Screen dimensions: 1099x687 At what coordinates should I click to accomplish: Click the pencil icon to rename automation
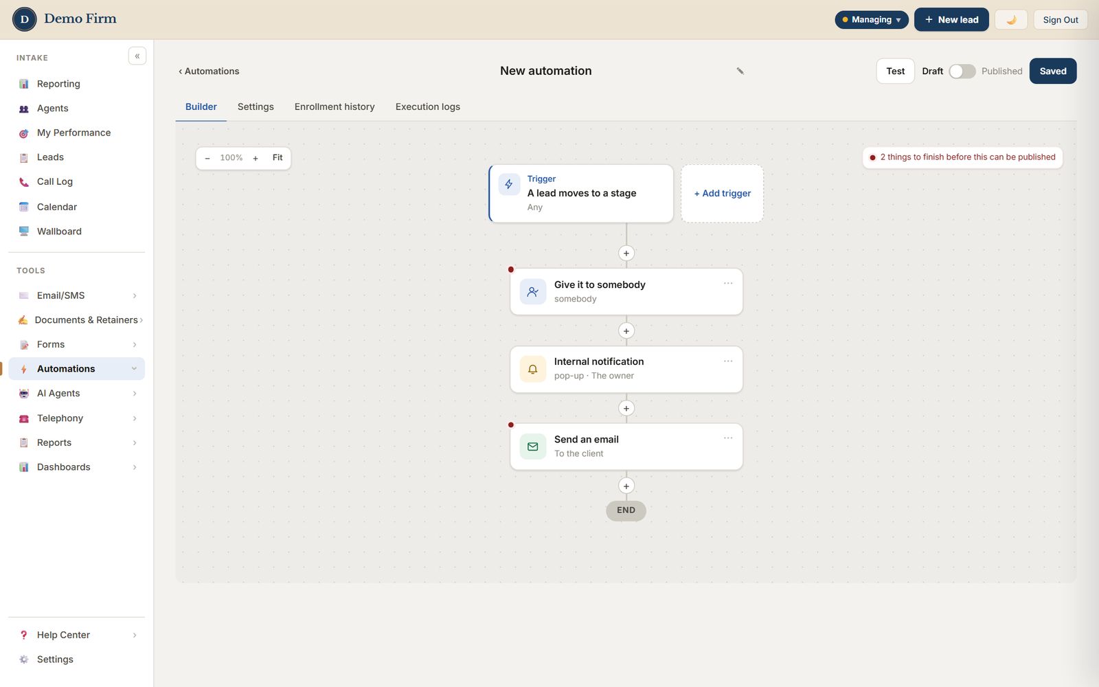tap(740, 71)
